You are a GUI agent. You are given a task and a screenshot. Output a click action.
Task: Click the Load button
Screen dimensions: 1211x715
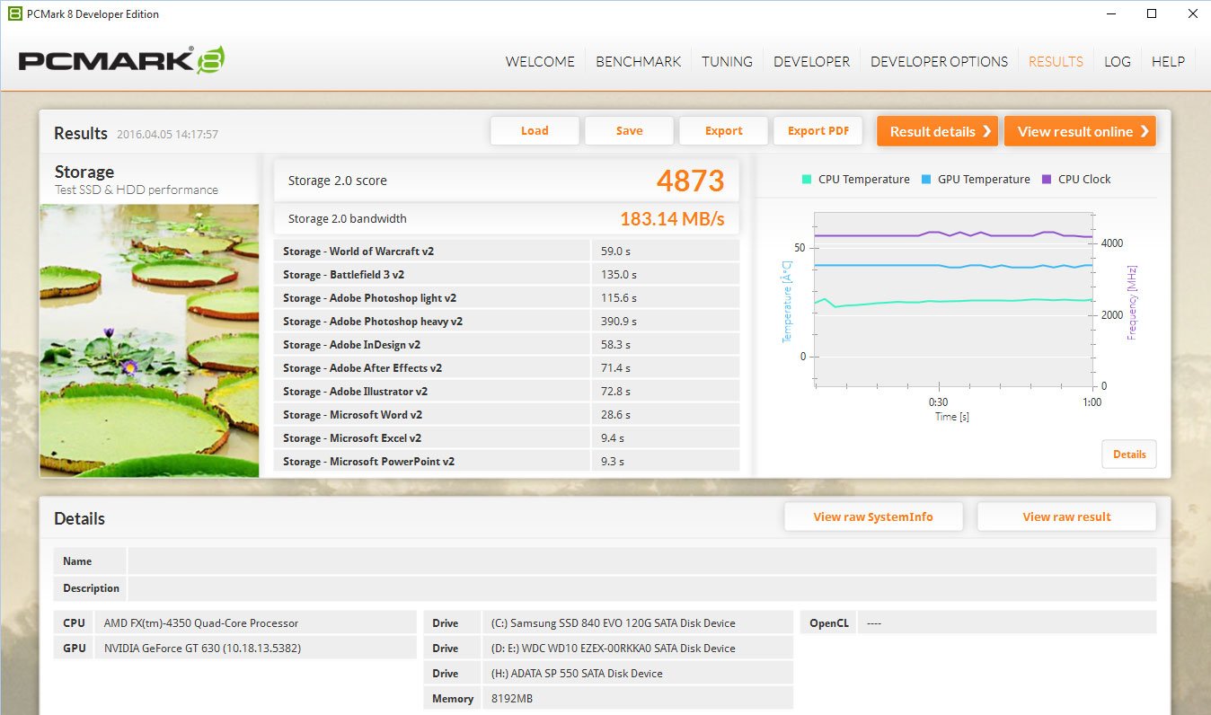(x=535, y=130)
